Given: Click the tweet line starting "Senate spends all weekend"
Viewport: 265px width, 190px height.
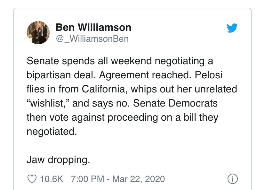Looking at the screenshot, I should coord(120,61).
